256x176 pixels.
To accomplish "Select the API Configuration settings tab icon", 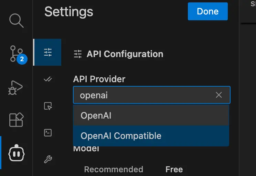I will point(48,52).
